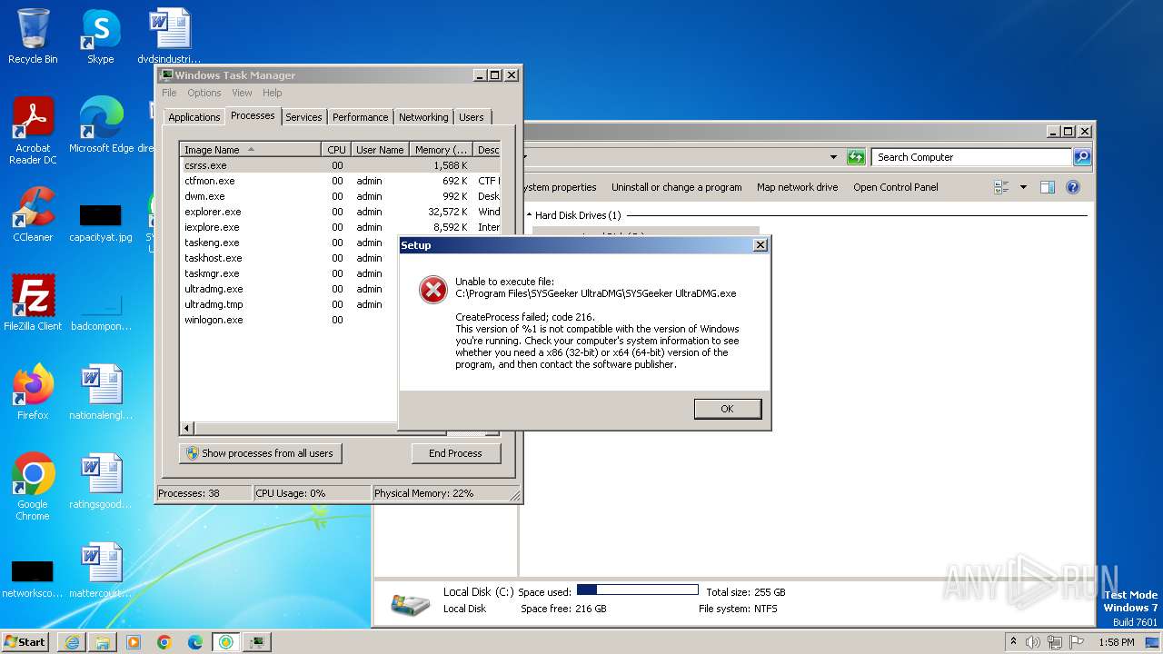Open the mattercourt Word document icon
Image resolution: width=1163 pixels, height=654 pixels.
coord(101,570)
